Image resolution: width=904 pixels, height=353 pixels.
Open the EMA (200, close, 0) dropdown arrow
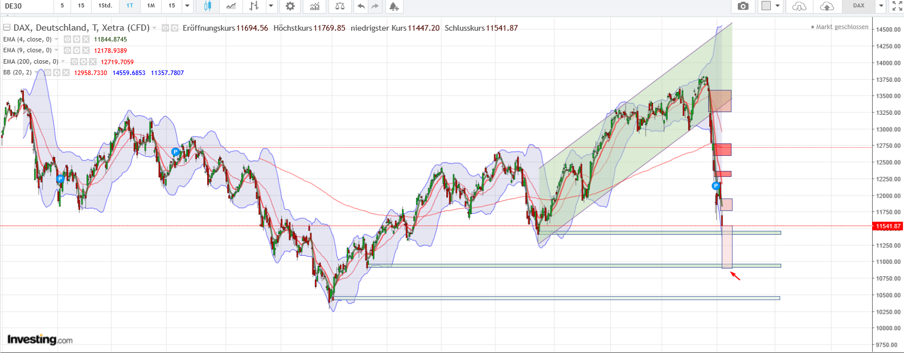63,61
